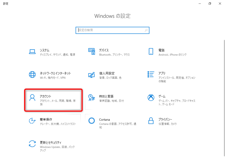Image resolution: width=225 pixels, height=160 pixels.
Task: Click description Windows Update、回復、バックアップ
Action: point(57,149)
